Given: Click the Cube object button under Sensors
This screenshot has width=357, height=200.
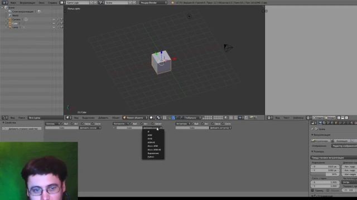Looking at the screenshot, I should (x=62, y=128).
